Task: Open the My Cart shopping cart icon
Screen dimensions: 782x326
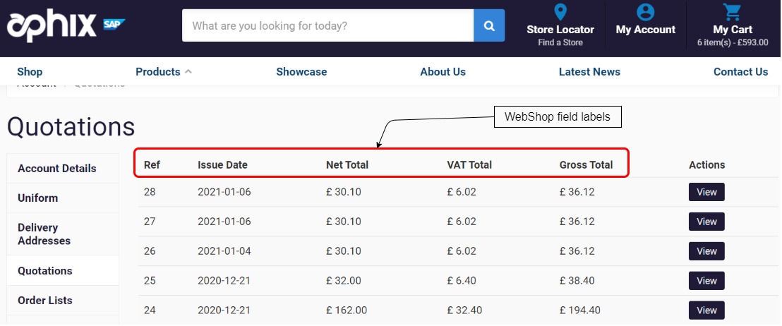Action: [x=732, y=12]
